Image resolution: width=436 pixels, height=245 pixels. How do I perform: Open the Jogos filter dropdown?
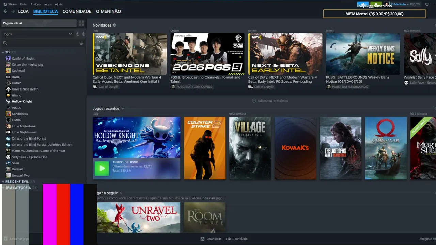37,34
